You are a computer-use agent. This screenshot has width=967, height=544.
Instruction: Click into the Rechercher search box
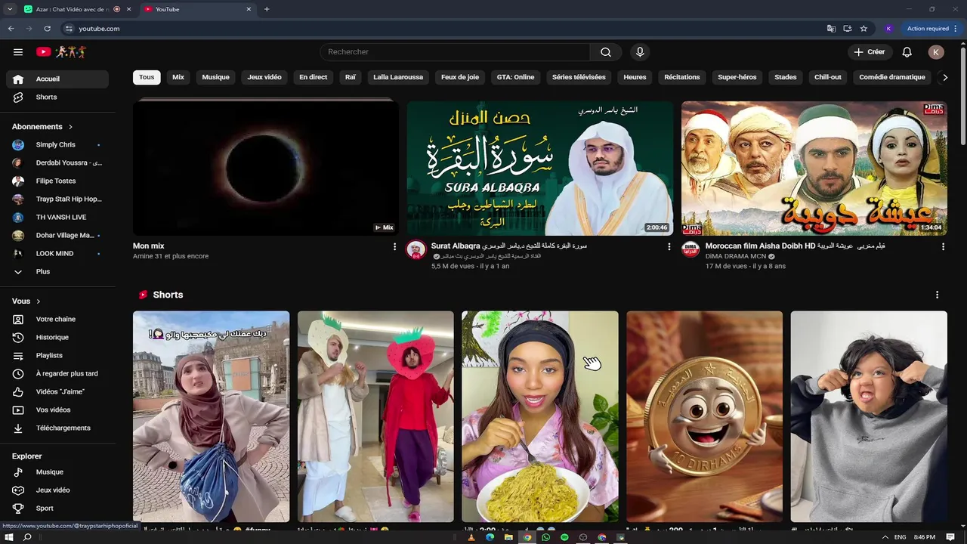coord(455,52)
